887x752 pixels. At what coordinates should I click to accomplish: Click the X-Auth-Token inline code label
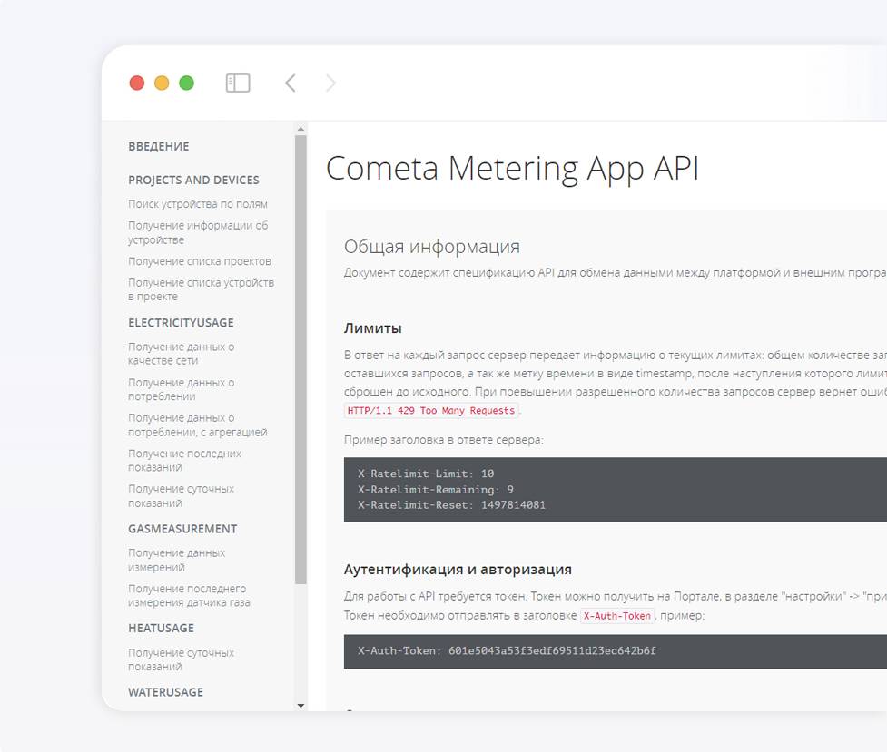pos(617,616)
